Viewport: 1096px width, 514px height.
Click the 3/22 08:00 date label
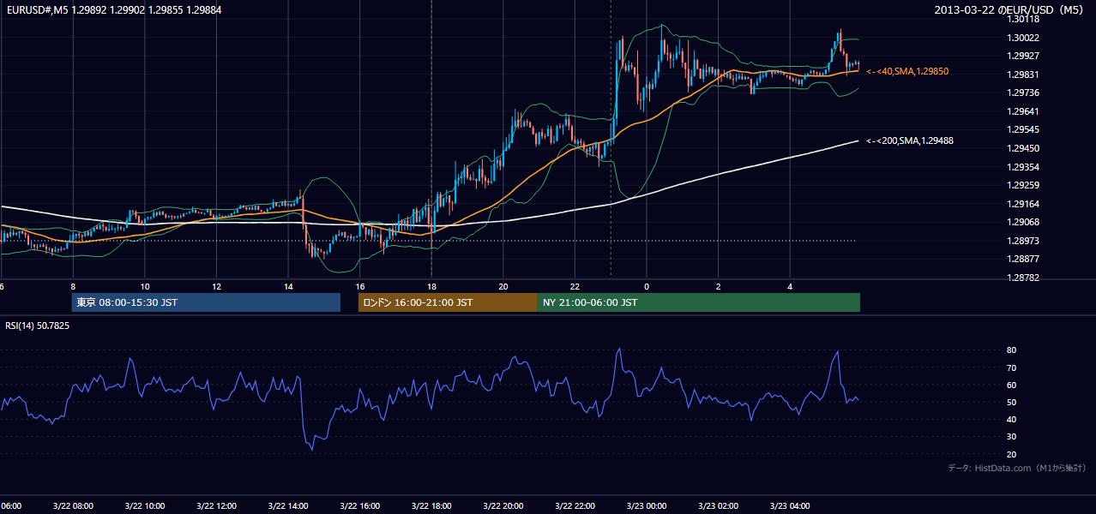click(73, 506)
